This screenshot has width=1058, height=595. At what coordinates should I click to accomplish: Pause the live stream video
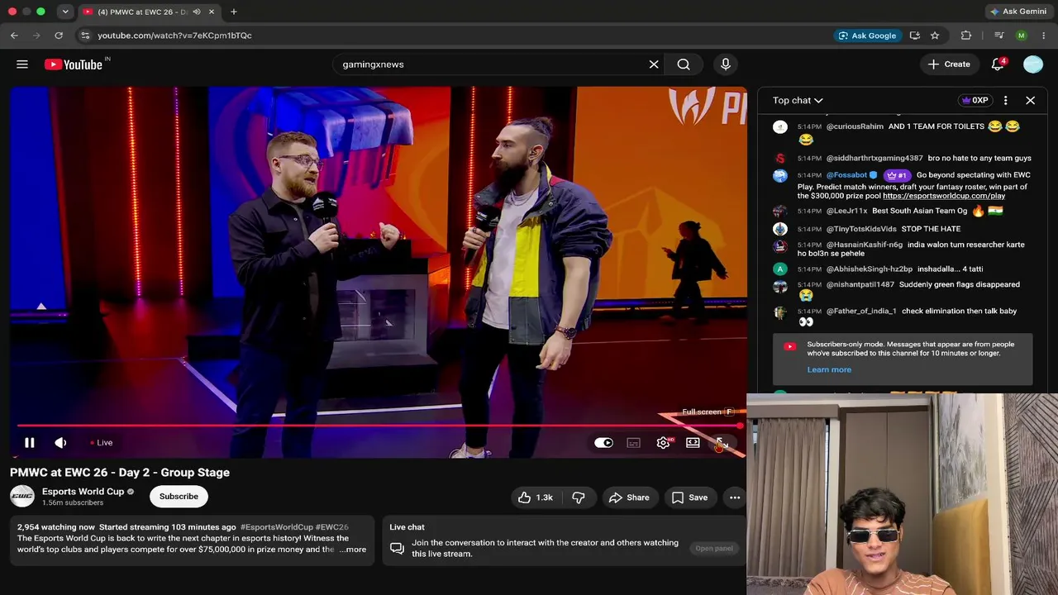29,443
